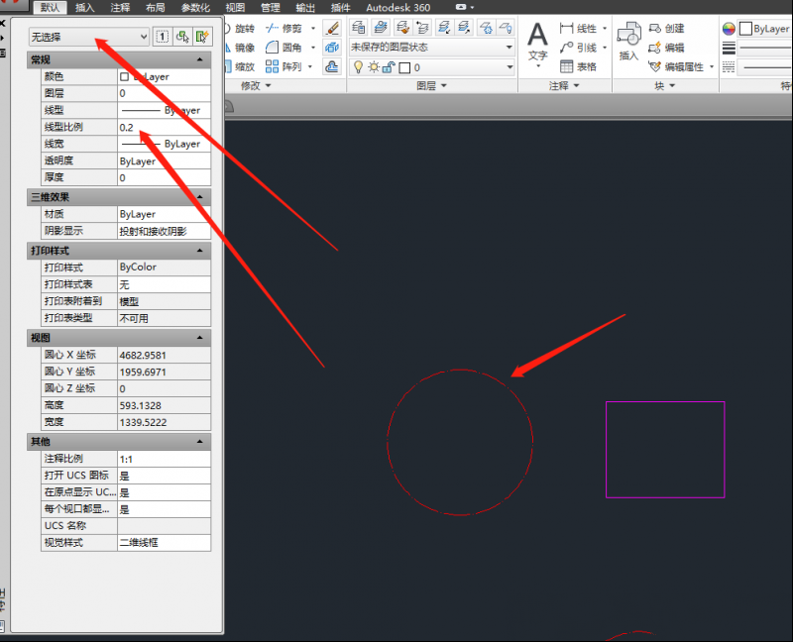Click the Make Object's Layer Current icon
793x642 pixels.
(381, 27)
